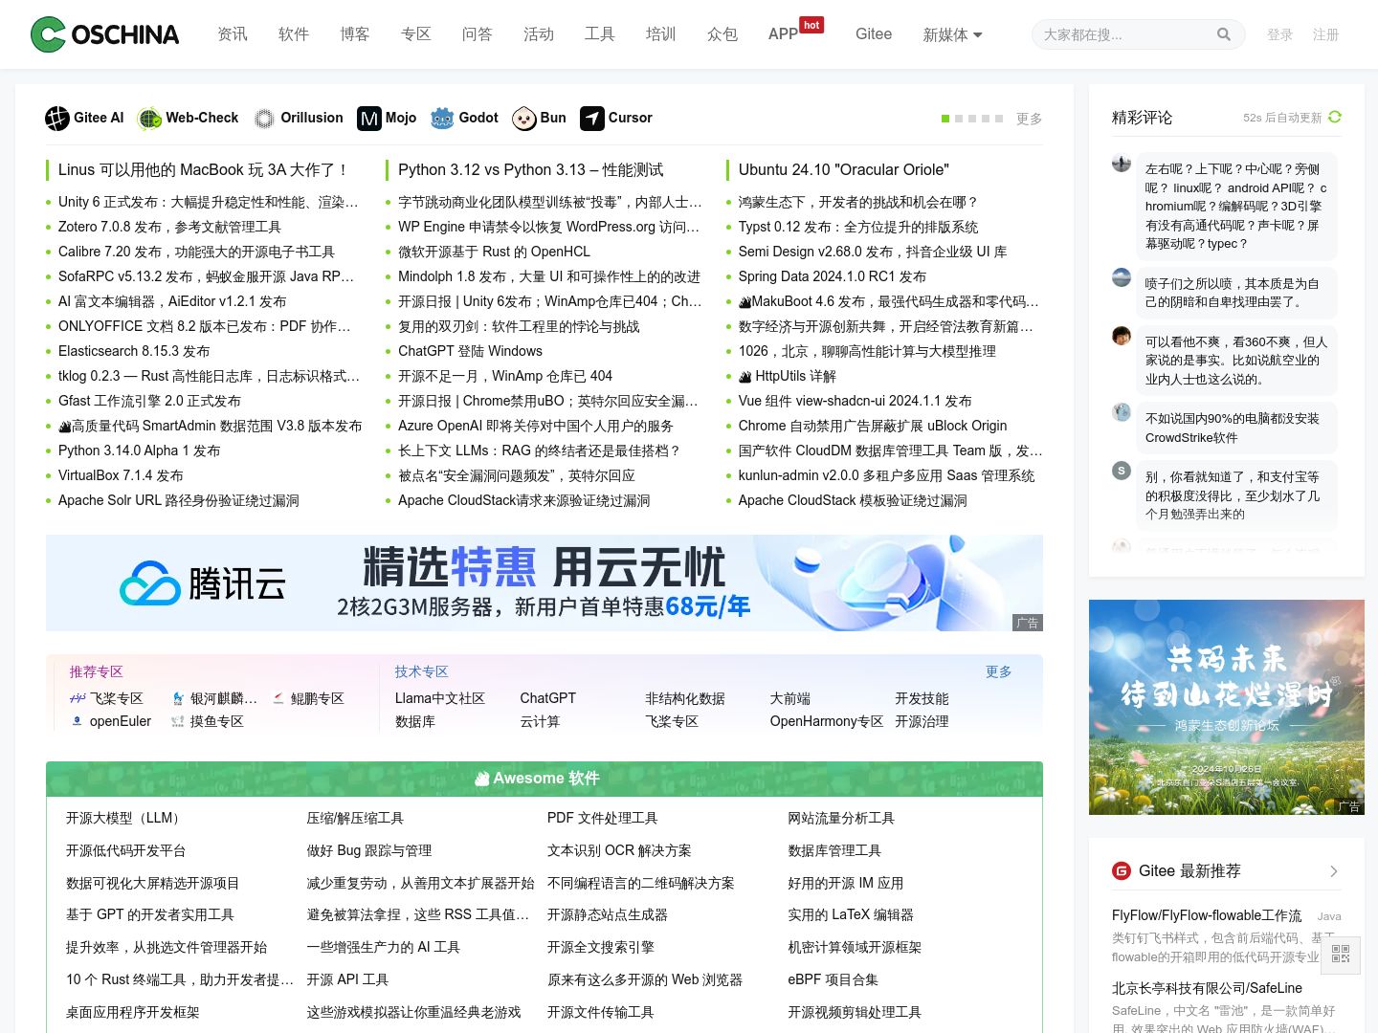Open the Cursor icon link
The image size is (1378, 1033).
point(592,118)
